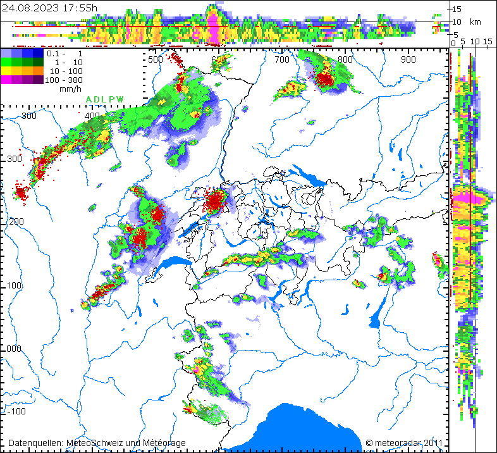Click the magenta peak in the top cross-section
Image resolution: width=497 pixels, height=453 pixels.
coord(214,25)
